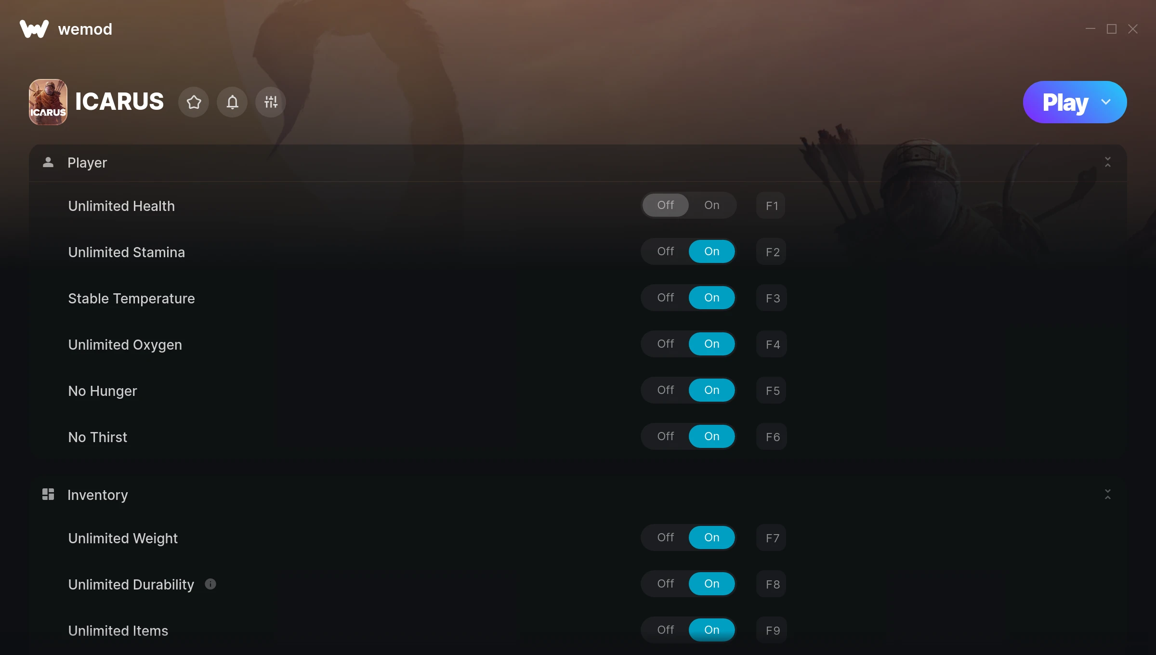Click the sliders/settings icon next to bell
Image resolution: width=1156 pixels, height=655 pixels.
pos(271,102)
